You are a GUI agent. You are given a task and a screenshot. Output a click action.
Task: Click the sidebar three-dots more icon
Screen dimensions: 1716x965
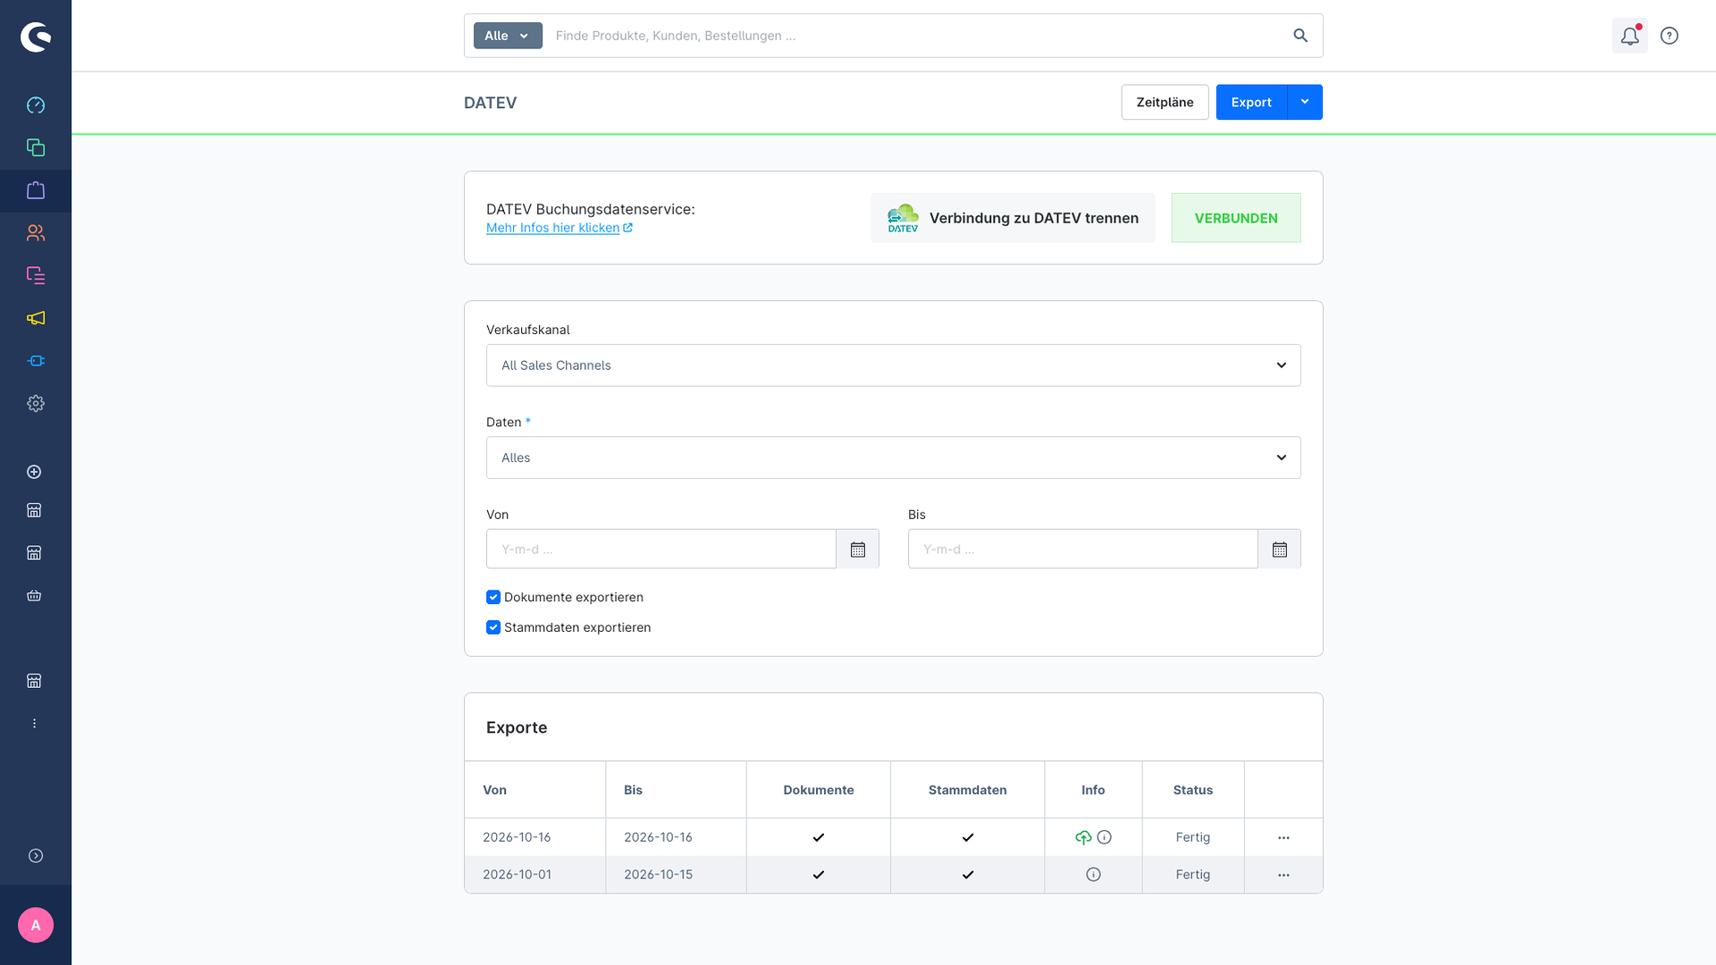pyautogui.click(x=34, y=724)
